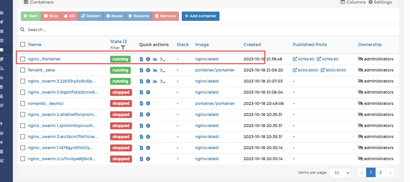
Task: Open logs icon for romantic_davinci container
Action: point(141,103)
